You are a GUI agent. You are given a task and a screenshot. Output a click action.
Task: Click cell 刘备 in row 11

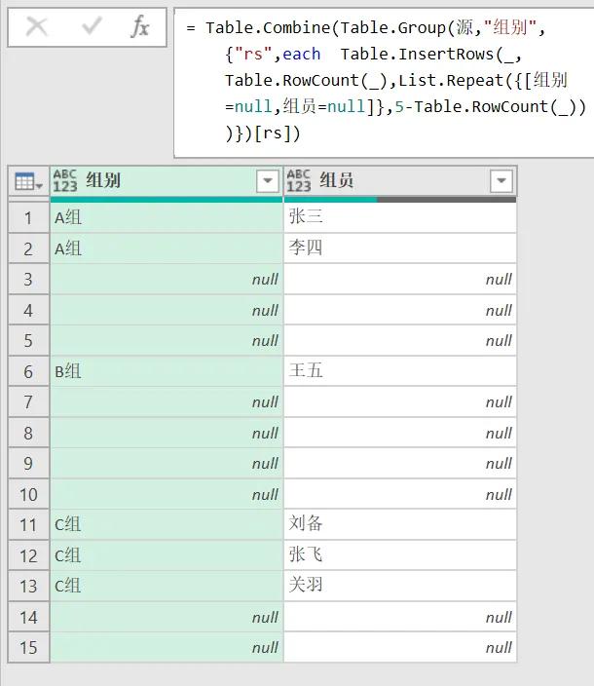pyautogui.click(x=400, y=524)
